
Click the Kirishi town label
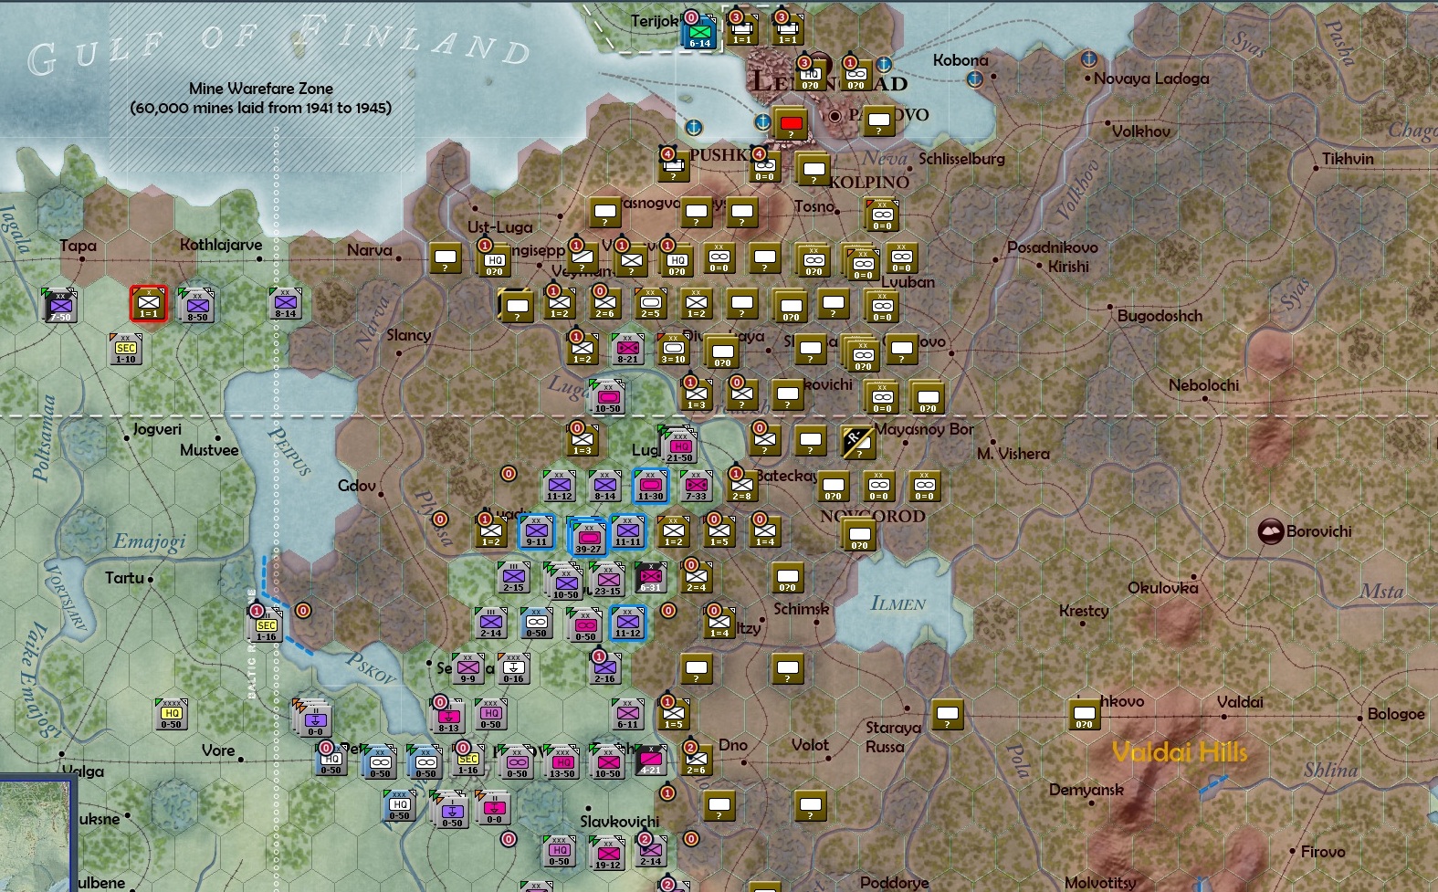tap(1068, 267)
